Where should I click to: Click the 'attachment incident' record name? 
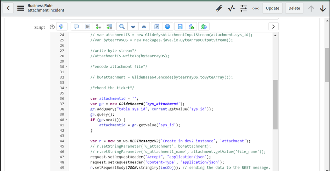pos(46,10)
